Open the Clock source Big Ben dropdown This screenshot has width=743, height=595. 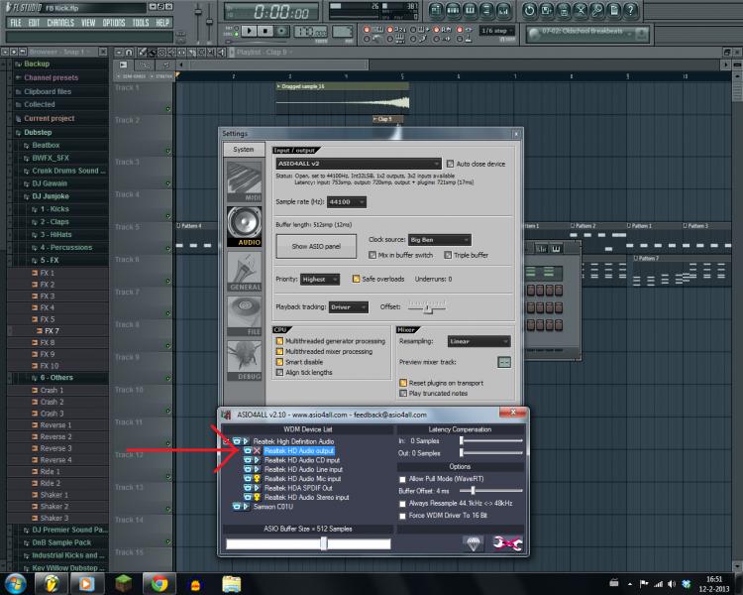coord(440,240)
